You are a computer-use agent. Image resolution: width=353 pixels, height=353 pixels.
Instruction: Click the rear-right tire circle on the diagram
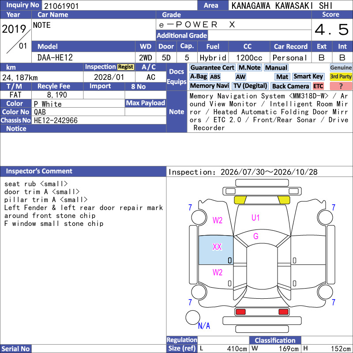click(x=325, y=292)
